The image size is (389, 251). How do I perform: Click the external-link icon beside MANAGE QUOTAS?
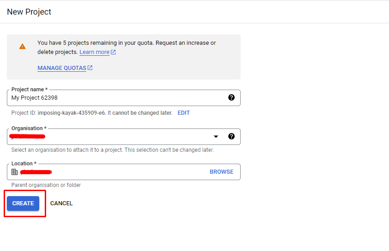click(90, 68)
